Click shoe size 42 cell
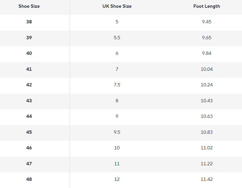242x188 pixels. [x=29, y=85]
